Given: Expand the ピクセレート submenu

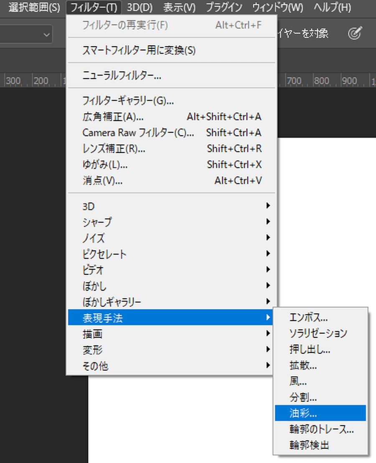Looking at the screenshot, I should pyautogui.click(x=171, y=254).
